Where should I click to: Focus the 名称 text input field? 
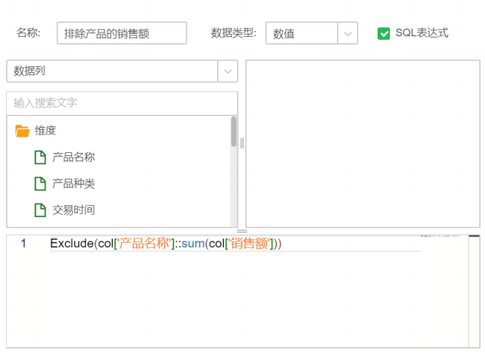[121, 33]
